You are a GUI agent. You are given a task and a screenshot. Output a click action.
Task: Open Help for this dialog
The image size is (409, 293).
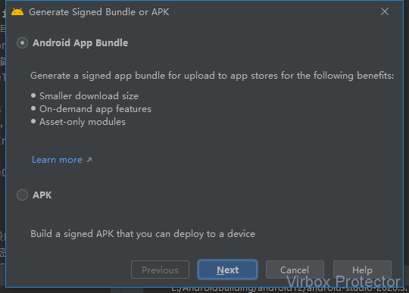[x=362, y=270]
